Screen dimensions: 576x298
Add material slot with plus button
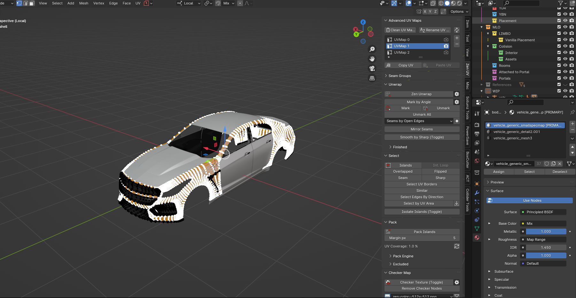tap(572, 123)
